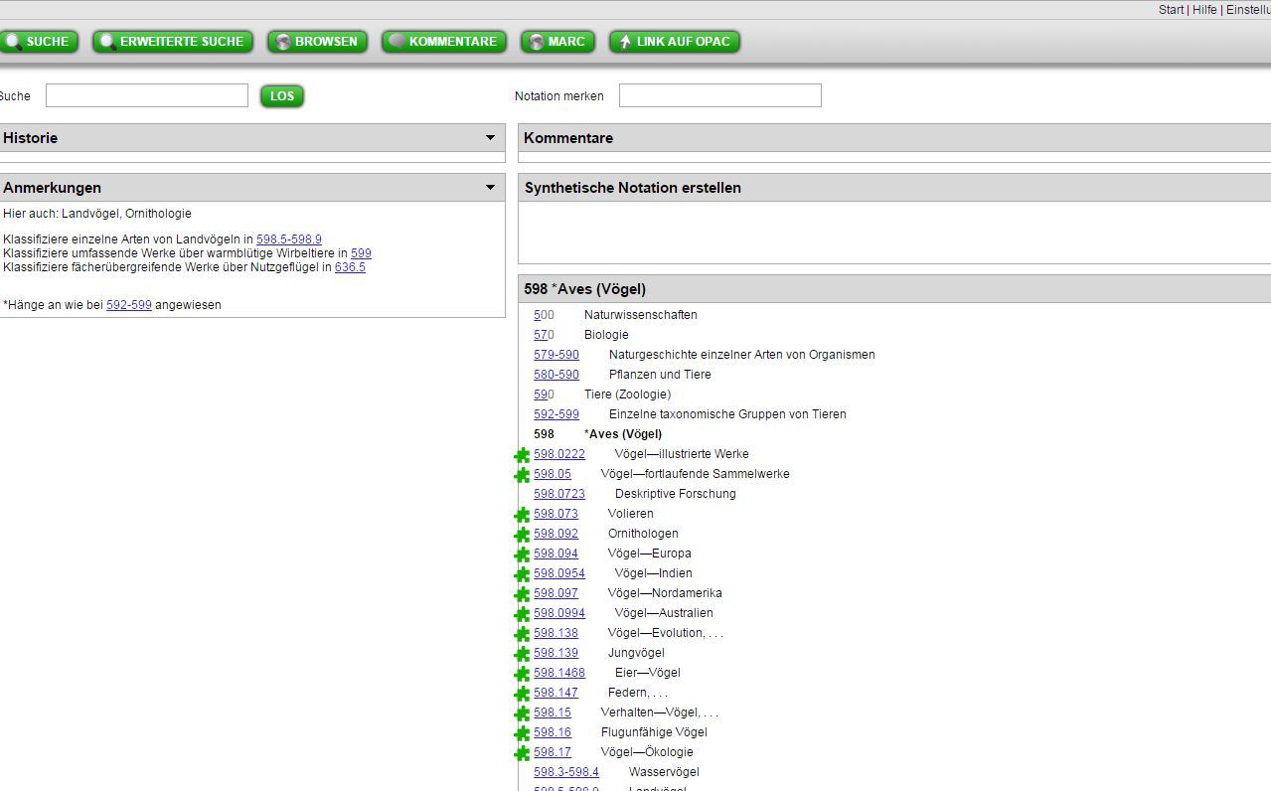Switch to the MARC view
The height and width of the screenshot is (791, 1271).
click(x=557, y=42)
